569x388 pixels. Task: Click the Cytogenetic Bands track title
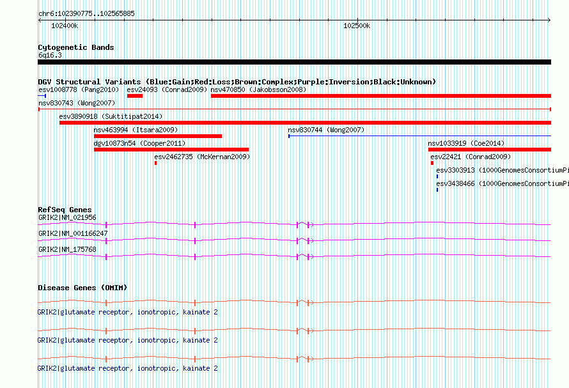[76, 47]
